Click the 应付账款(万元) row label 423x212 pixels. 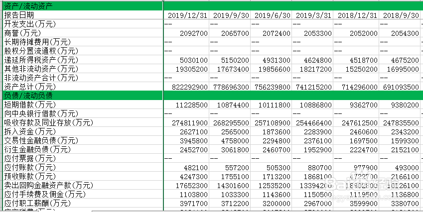coord(82,167)
